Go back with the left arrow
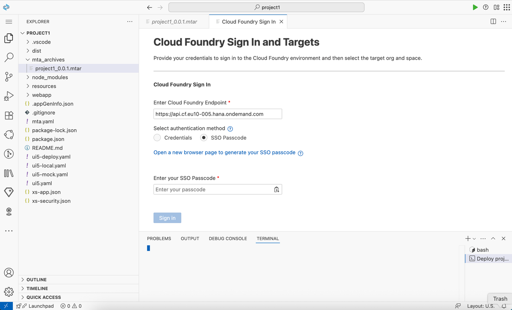This screenshot has height=310, width=512. point(149,7)
